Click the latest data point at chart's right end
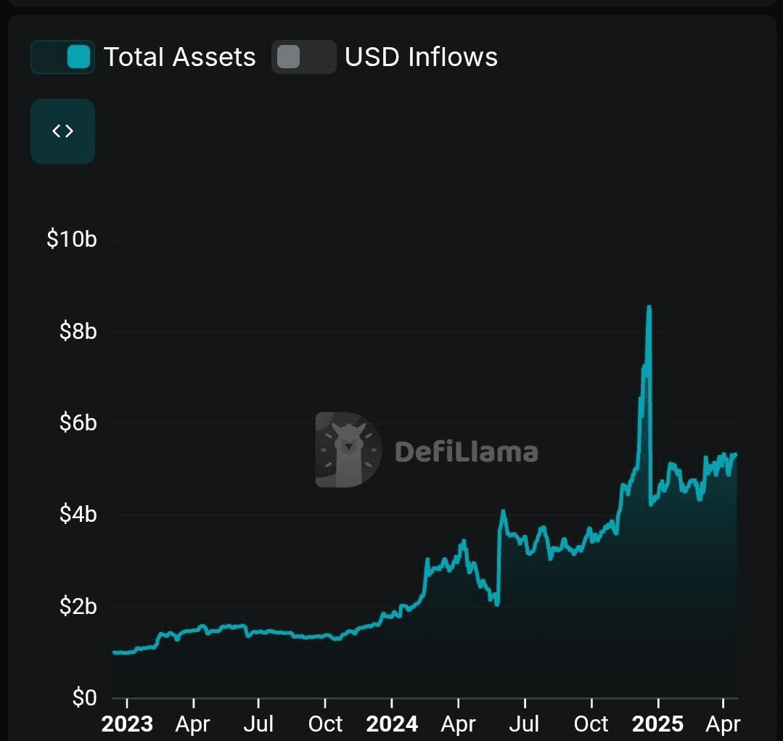This screenshot has width=783, height=741. coord(735,454)
